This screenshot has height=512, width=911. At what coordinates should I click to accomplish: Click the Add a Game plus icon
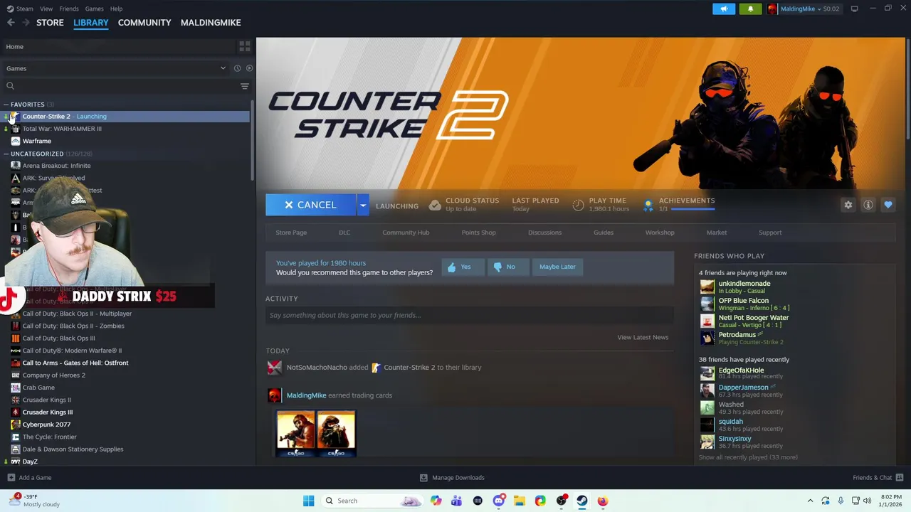[11, 478]
